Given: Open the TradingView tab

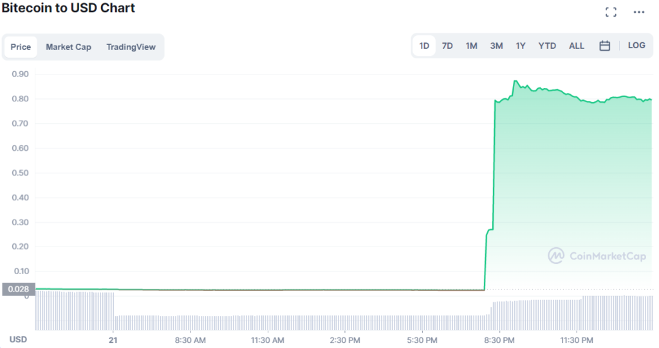Looking at the screenshot, I should 131,47.
